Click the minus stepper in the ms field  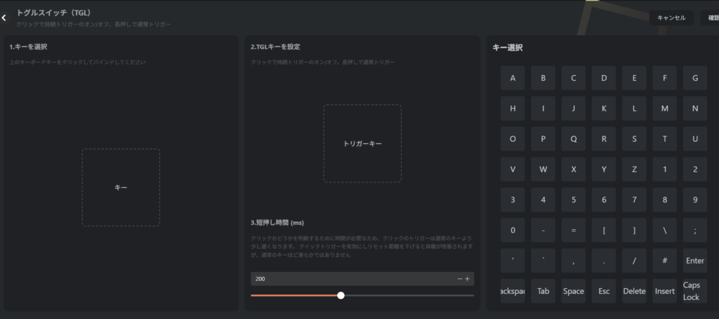point(460,279)
